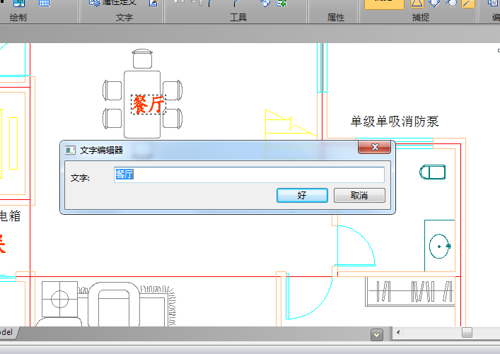The image size is (500, 354).
Task: Click the horizontal scrollbar left arrow
Action: 398,332
